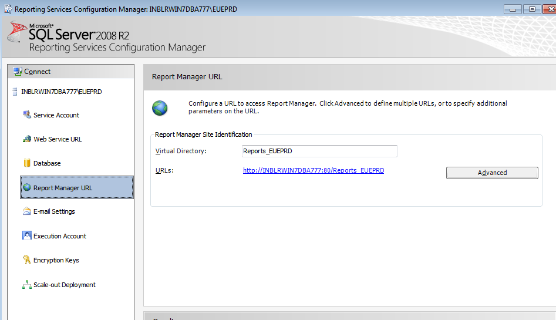Open the Reports_EUEPRD URL link
The image size is (556, 320).
[314, 170]
